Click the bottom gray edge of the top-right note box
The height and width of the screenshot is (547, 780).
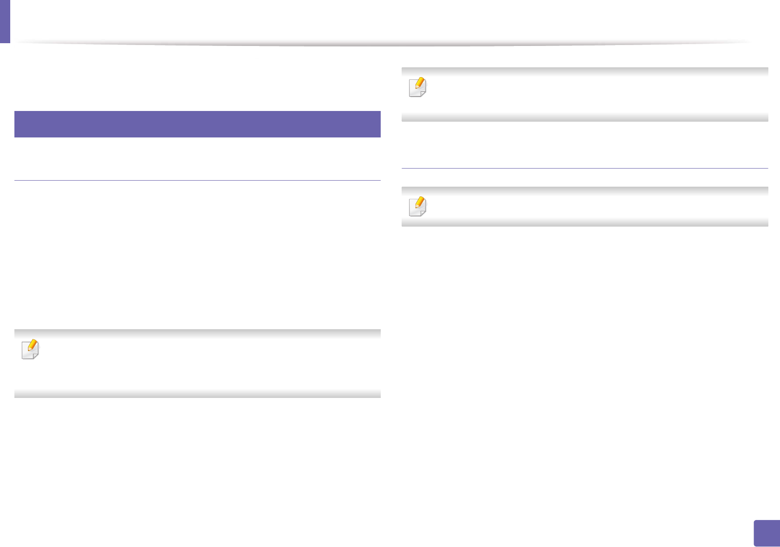[x=584, y=118]
